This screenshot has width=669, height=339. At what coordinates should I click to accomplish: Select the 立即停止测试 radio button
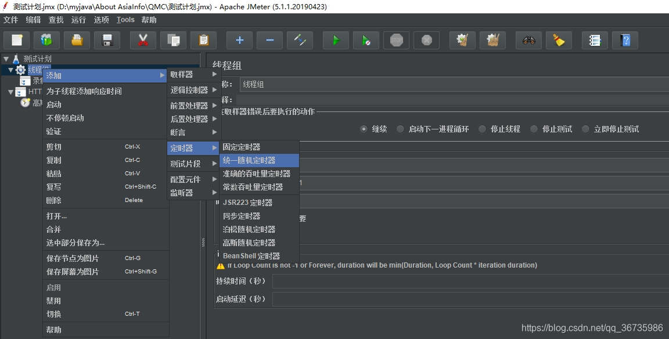[586, 129]
